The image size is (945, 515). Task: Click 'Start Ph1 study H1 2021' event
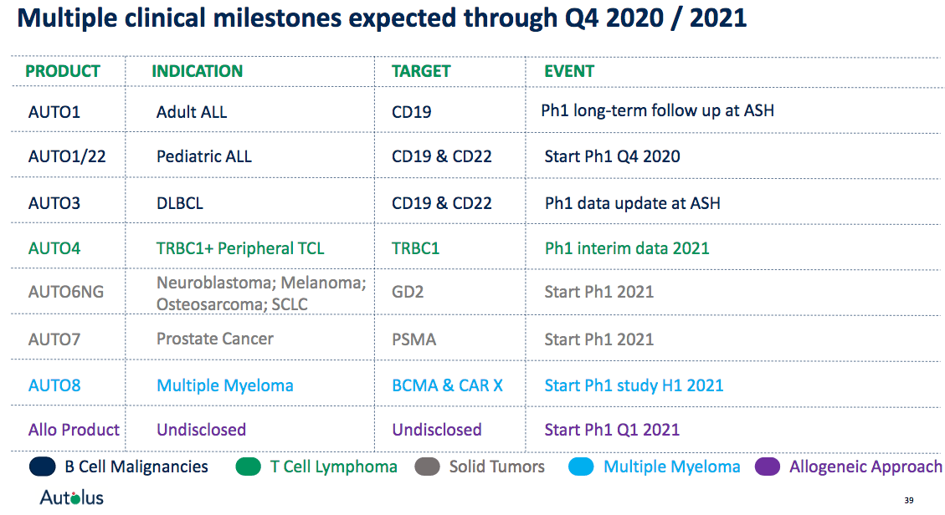(634, 385)
